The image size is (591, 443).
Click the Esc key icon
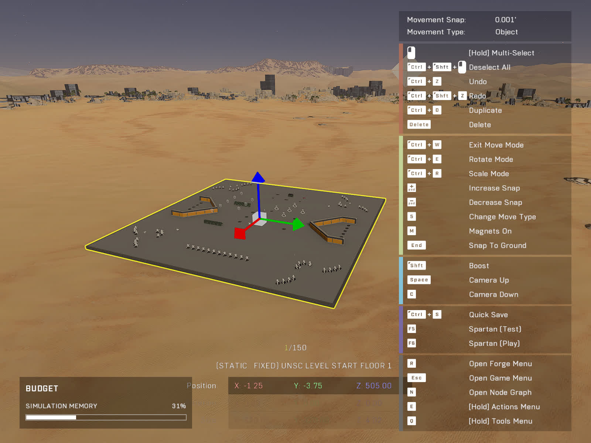click(417, 378)
